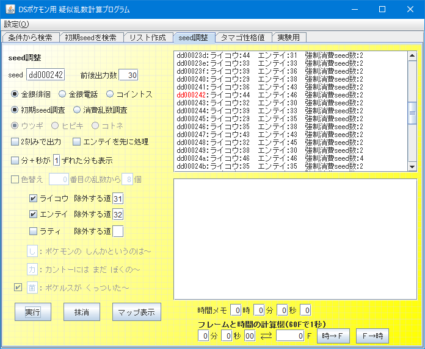This screenshot has width=425, height=349.
Task: Click the frame calculator 00 field
Action: coord(250,336)
